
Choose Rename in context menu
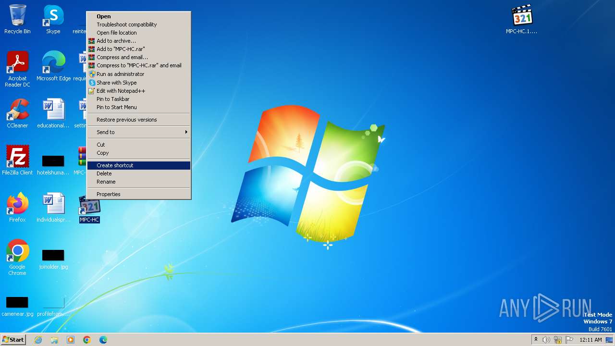(139, 182)
